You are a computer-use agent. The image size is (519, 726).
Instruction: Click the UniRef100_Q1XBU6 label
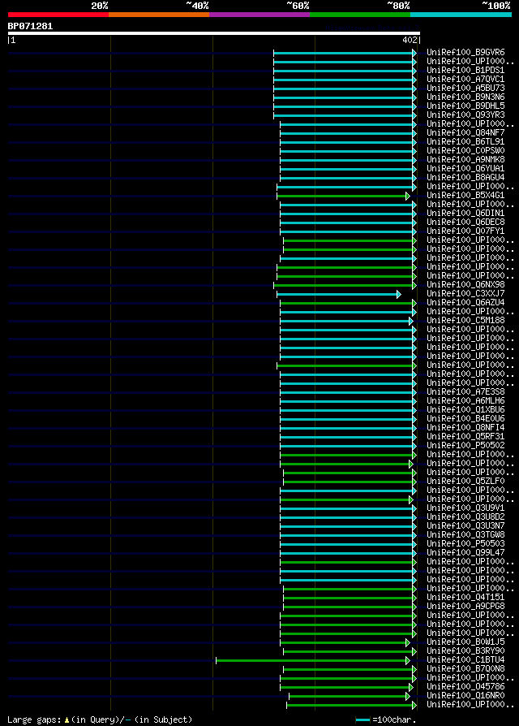point(465,410)
